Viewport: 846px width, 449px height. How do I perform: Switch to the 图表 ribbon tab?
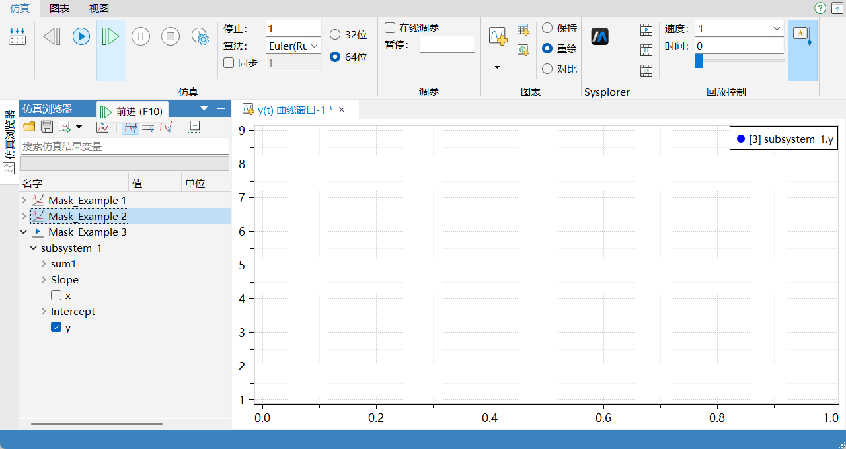click(x=60, y=8)
